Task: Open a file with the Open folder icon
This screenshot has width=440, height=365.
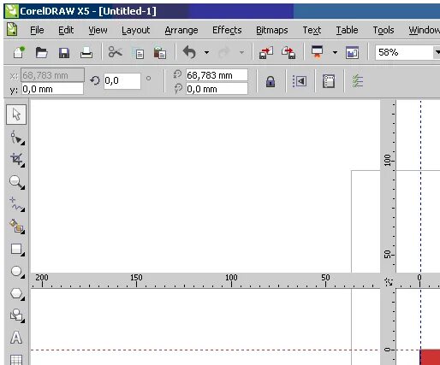Action: click(x=41, y=53)
